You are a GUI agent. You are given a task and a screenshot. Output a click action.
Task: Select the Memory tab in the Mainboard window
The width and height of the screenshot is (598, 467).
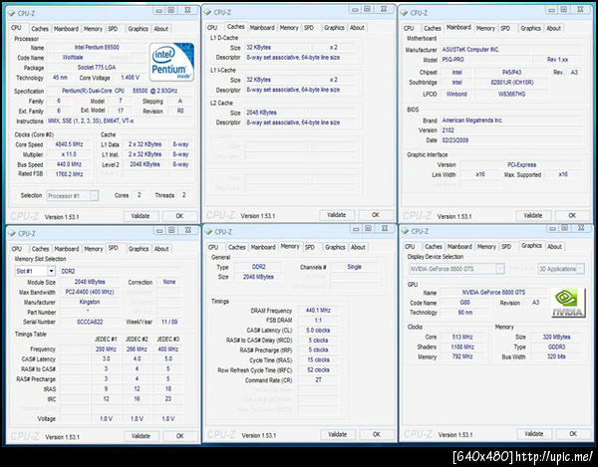coord(485,28)
